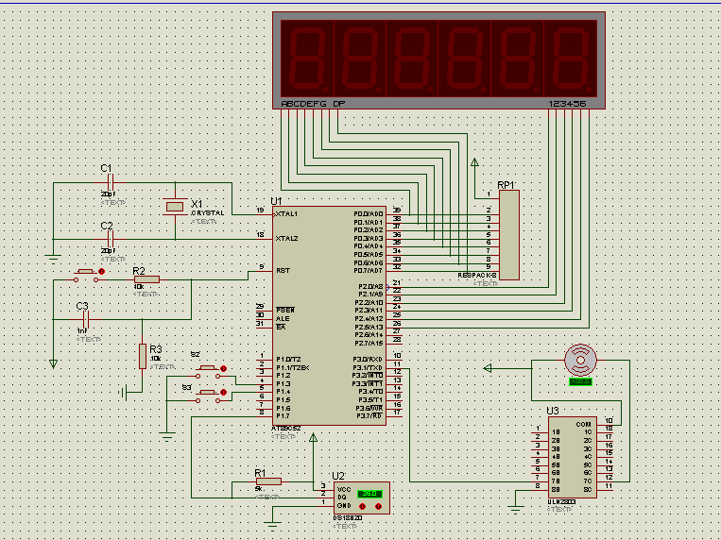Click the P2.7/A15 pin label
The height and width of the screenshot is (540, 721).
369,343
